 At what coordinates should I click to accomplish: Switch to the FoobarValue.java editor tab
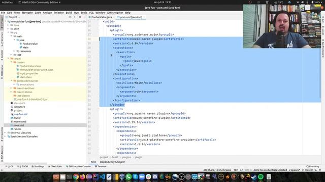point(102,17)
